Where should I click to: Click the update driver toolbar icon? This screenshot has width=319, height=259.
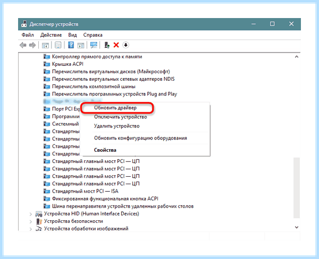[x=107, y=45]
